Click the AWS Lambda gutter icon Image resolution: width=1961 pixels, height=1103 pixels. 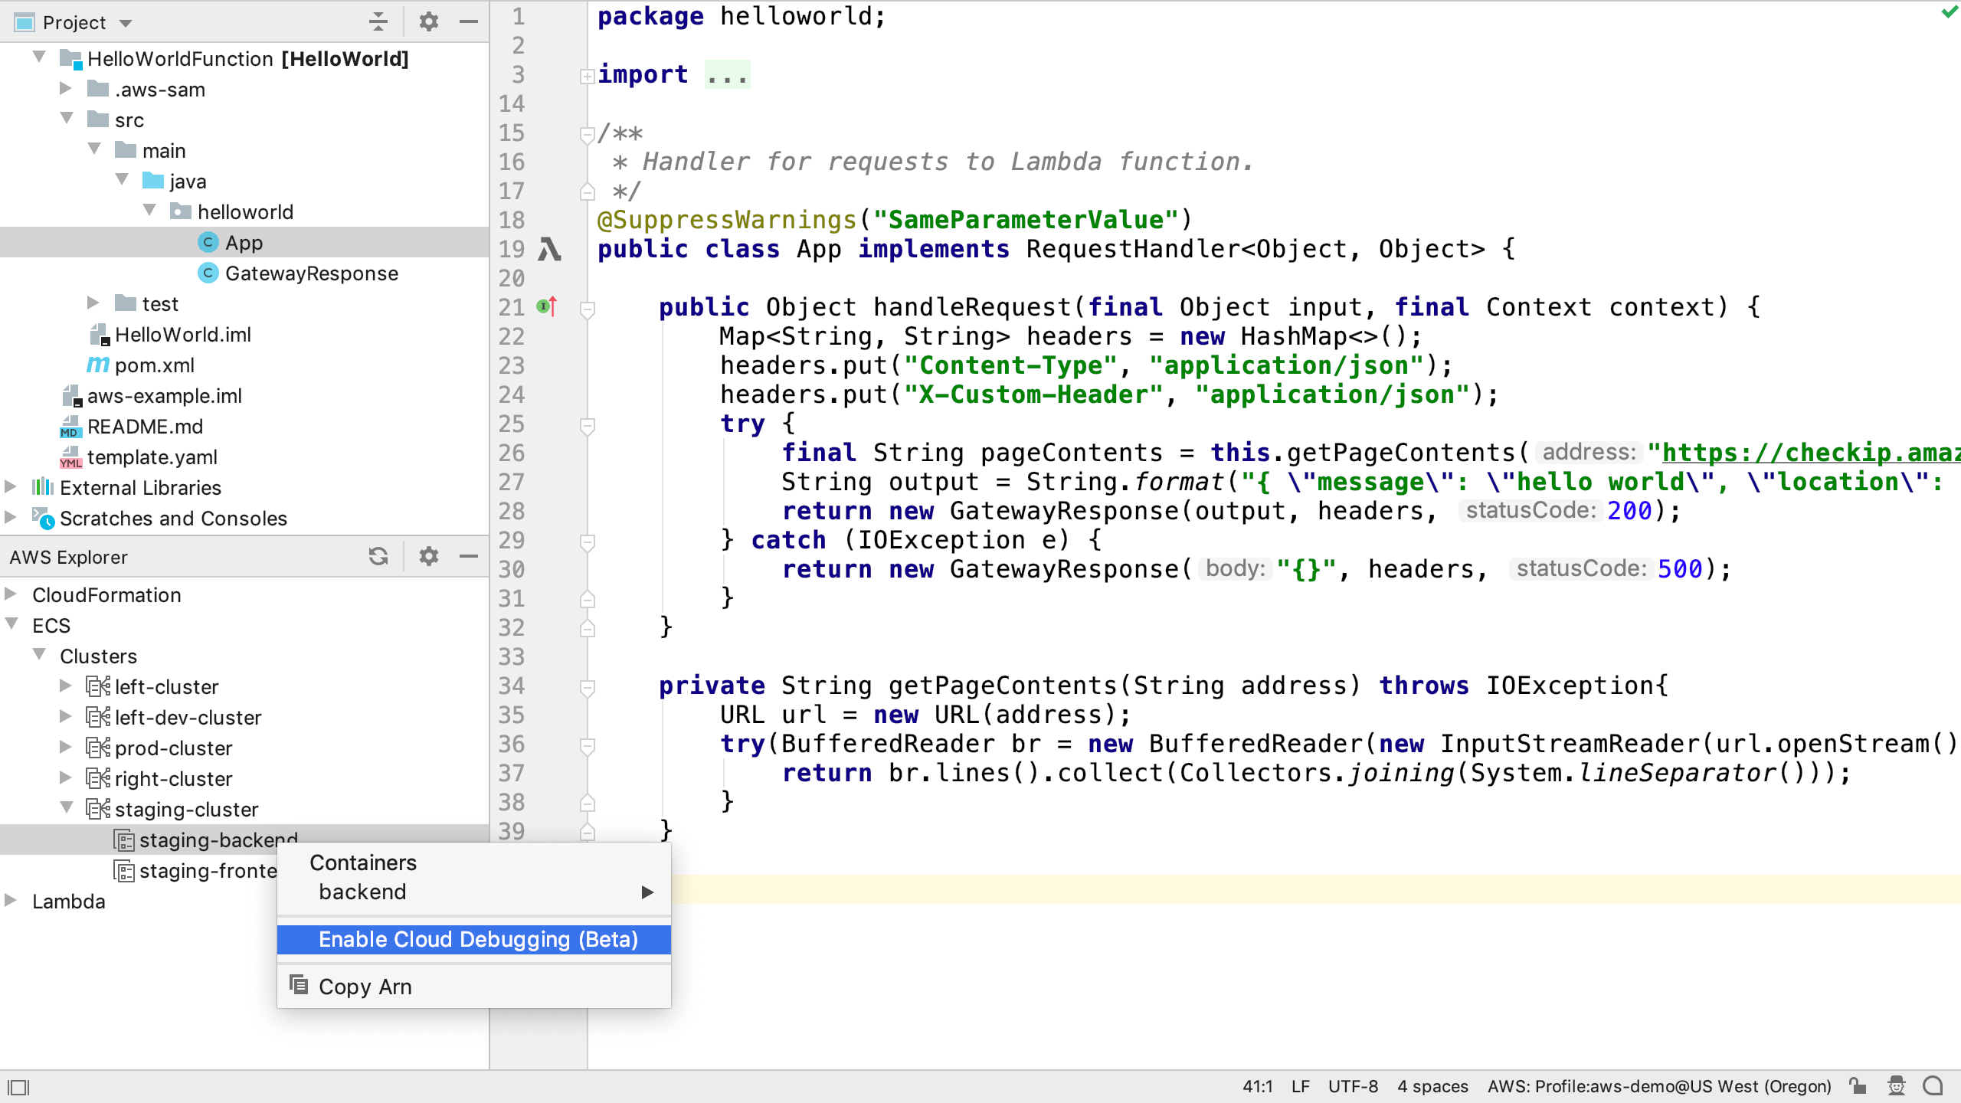(548, 249)
